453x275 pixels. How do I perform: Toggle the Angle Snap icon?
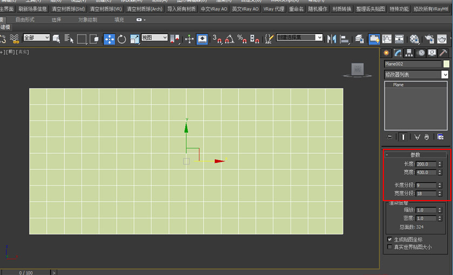point(229,39)
